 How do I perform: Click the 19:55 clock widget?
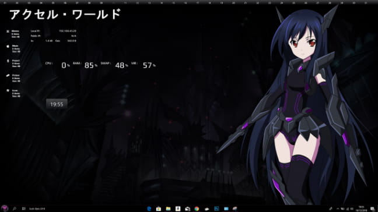pos(57,104)
